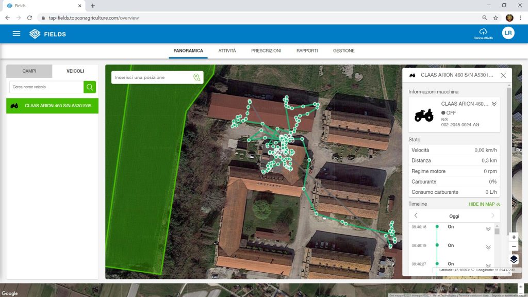Open the hamburger navigation menu
This screenshot has height=297, width=528.
16,34
